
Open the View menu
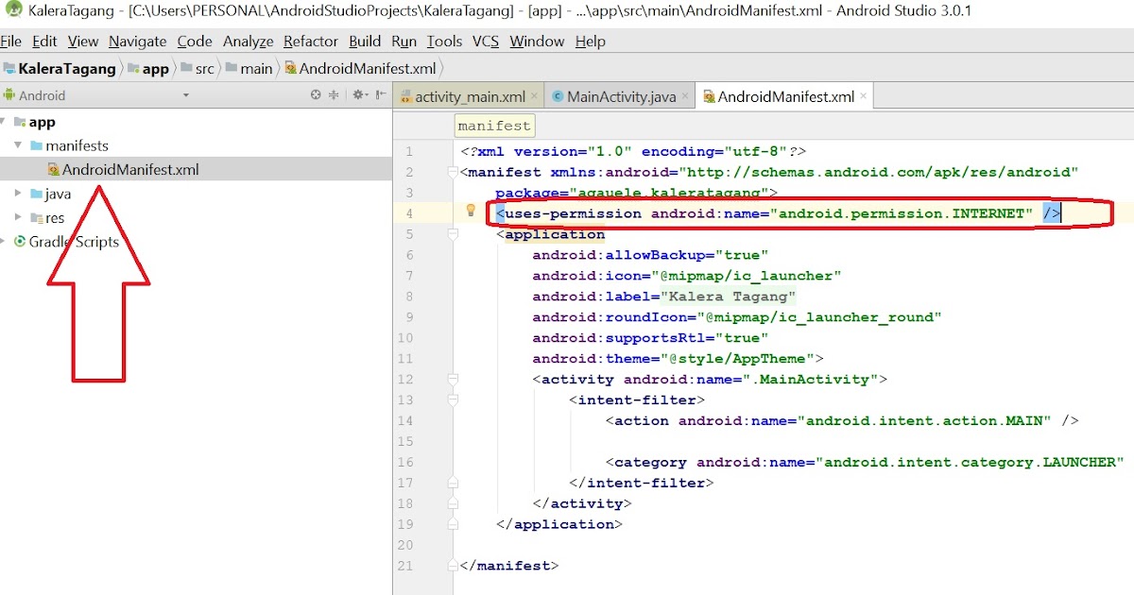point(83,42)
